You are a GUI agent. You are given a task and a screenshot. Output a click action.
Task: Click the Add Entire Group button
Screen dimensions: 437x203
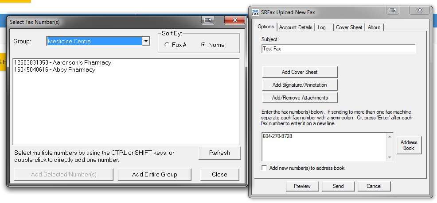coord(154,174)
